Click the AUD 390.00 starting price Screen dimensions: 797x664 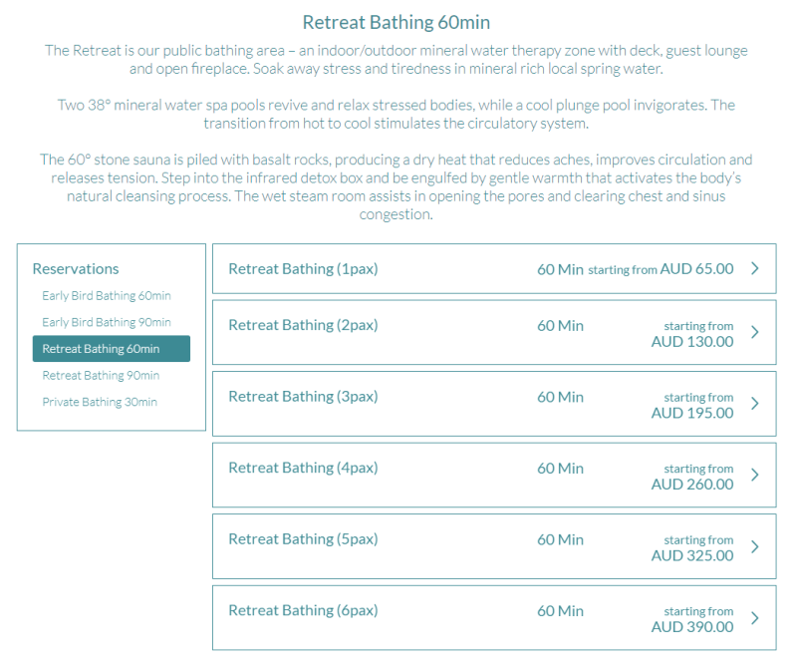pyautogui.click(x=692, y=626)
